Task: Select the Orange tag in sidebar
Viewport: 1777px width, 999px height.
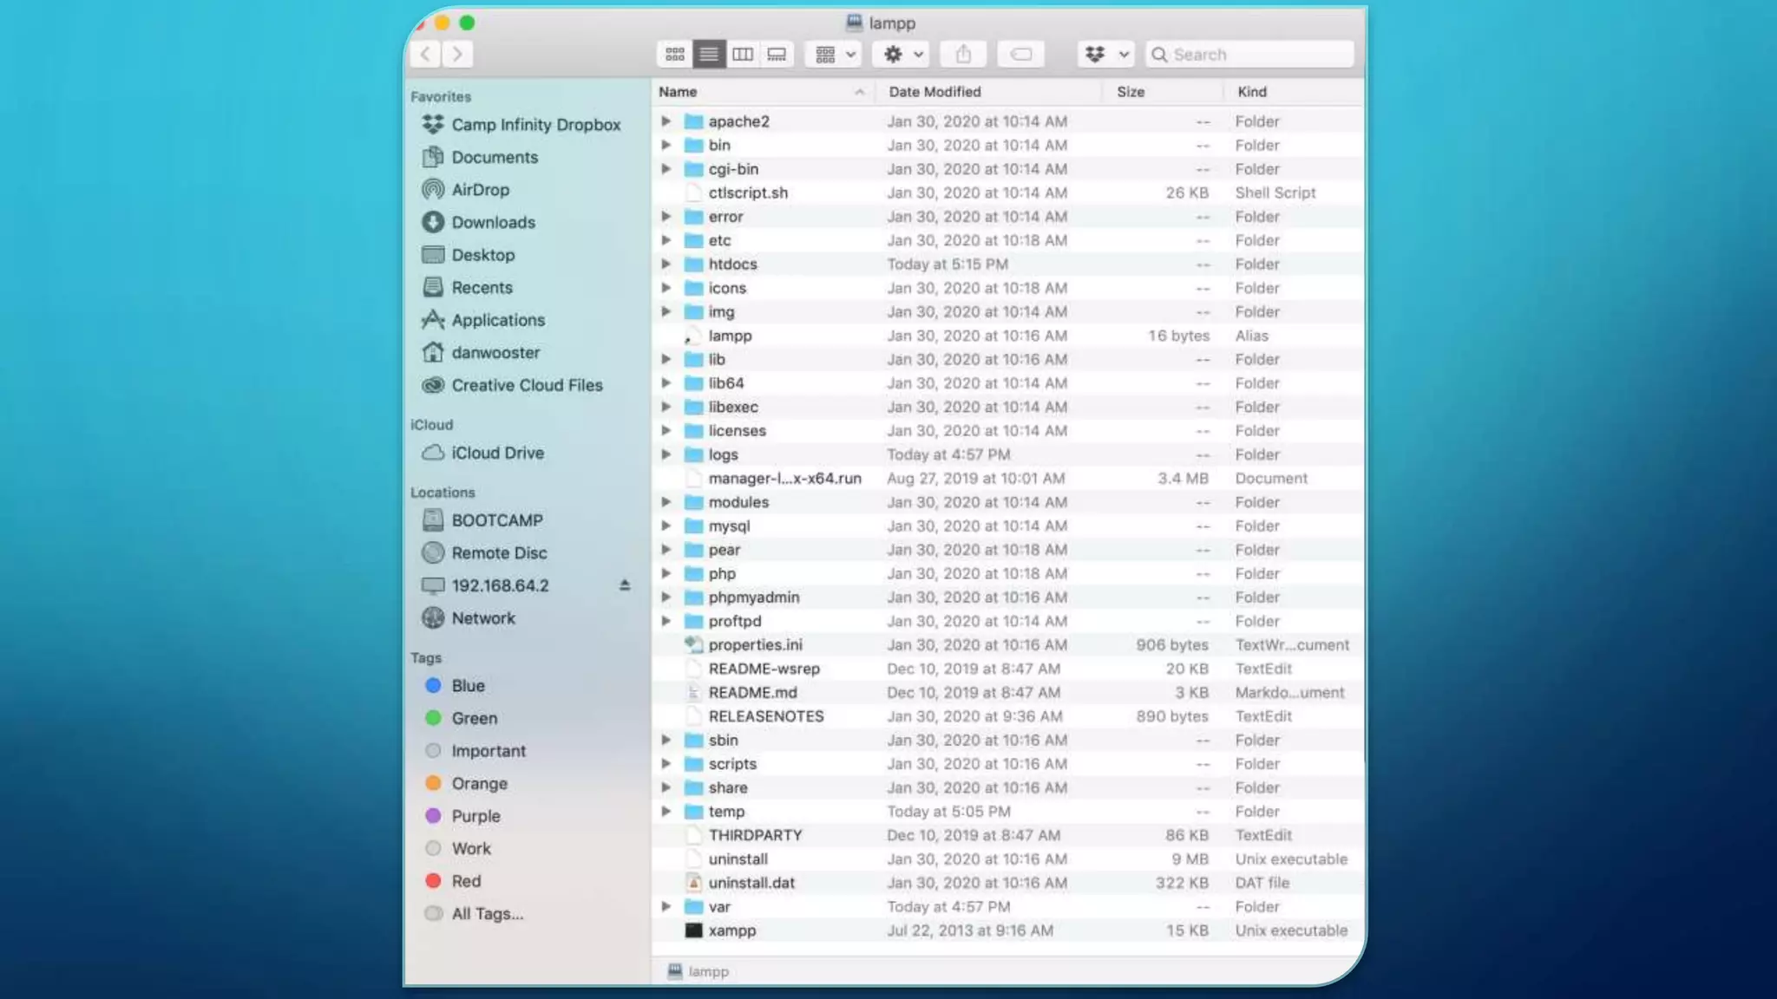Action: tap(478, 784)
